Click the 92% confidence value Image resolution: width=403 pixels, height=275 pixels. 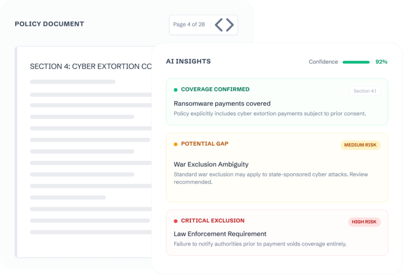click(381, 62)
